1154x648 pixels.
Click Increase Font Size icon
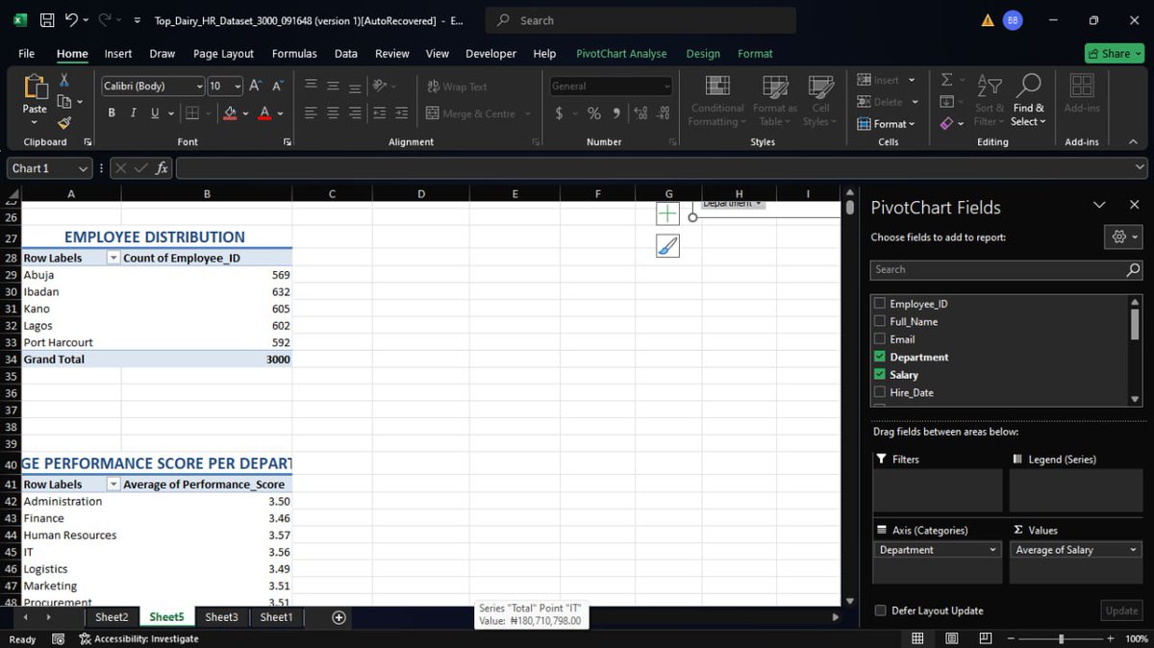click(x=256, y=86)
